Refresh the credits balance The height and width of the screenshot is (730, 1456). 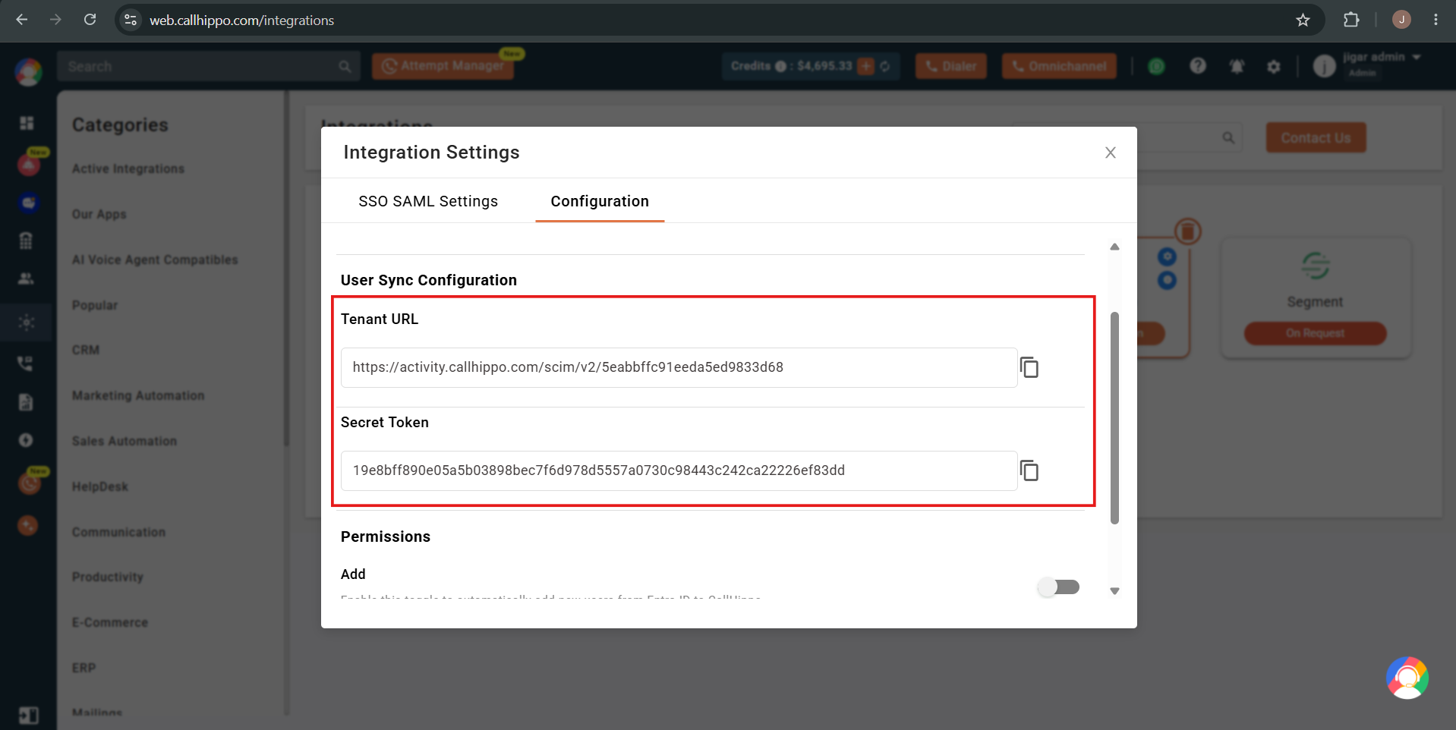coord(885,66)
